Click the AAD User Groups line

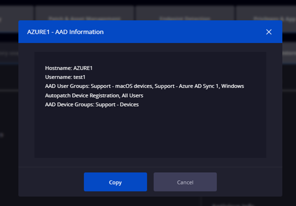tap(144, 86)
